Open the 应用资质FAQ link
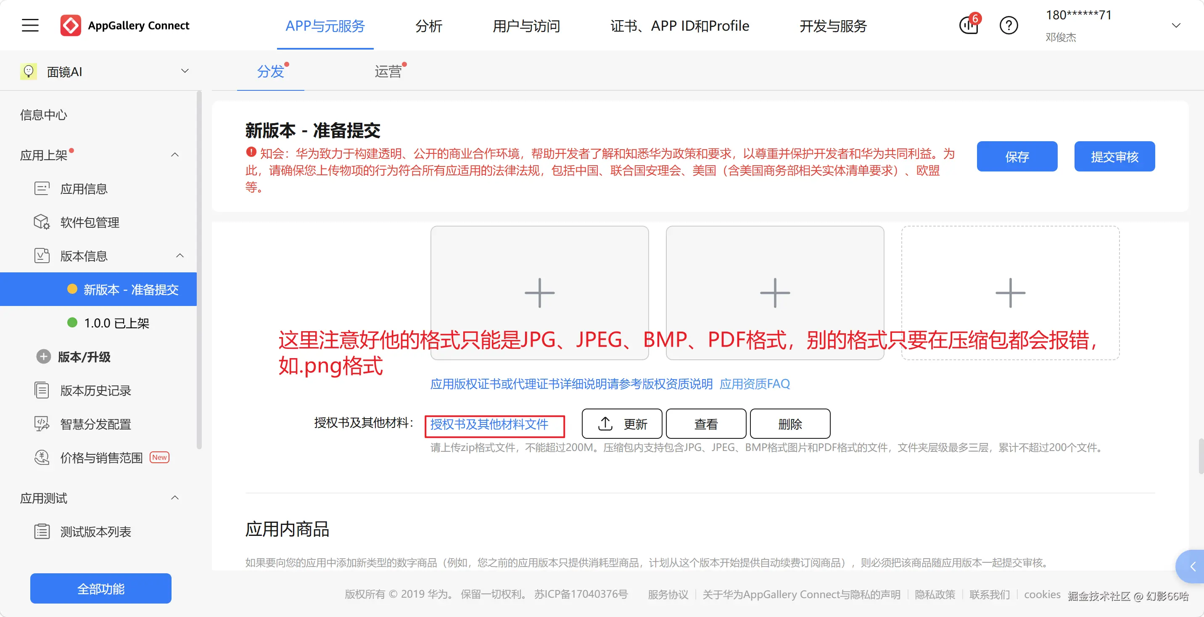The width and height of the screenshot is (1204, 617). (754, 384)
